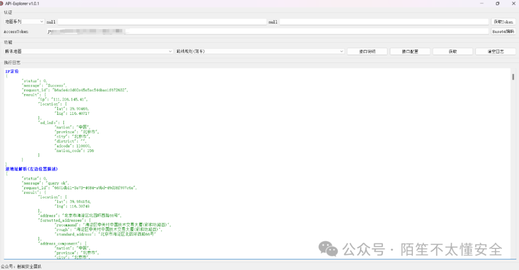Click the "standard_address" line

coord(105,234)
